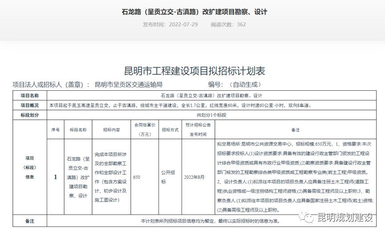
Task: Select the 项目名称 row label cell
Action: coord(29,96)
